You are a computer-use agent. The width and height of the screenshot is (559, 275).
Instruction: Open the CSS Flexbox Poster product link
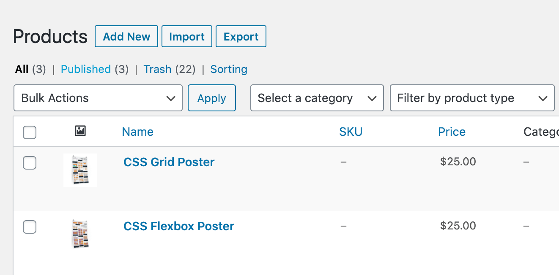[x=178, y=226]
